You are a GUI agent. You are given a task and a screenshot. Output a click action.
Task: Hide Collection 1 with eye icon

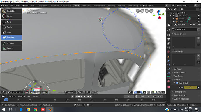point(198,16)
